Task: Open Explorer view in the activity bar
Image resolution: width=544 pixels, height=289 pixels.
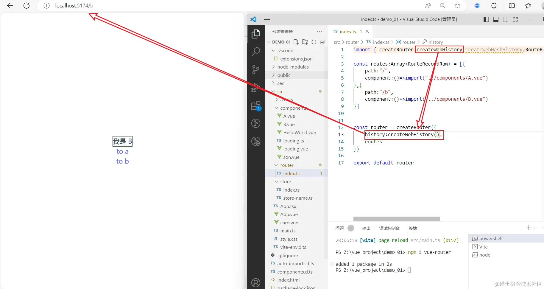Action: [x=256, y=34]
